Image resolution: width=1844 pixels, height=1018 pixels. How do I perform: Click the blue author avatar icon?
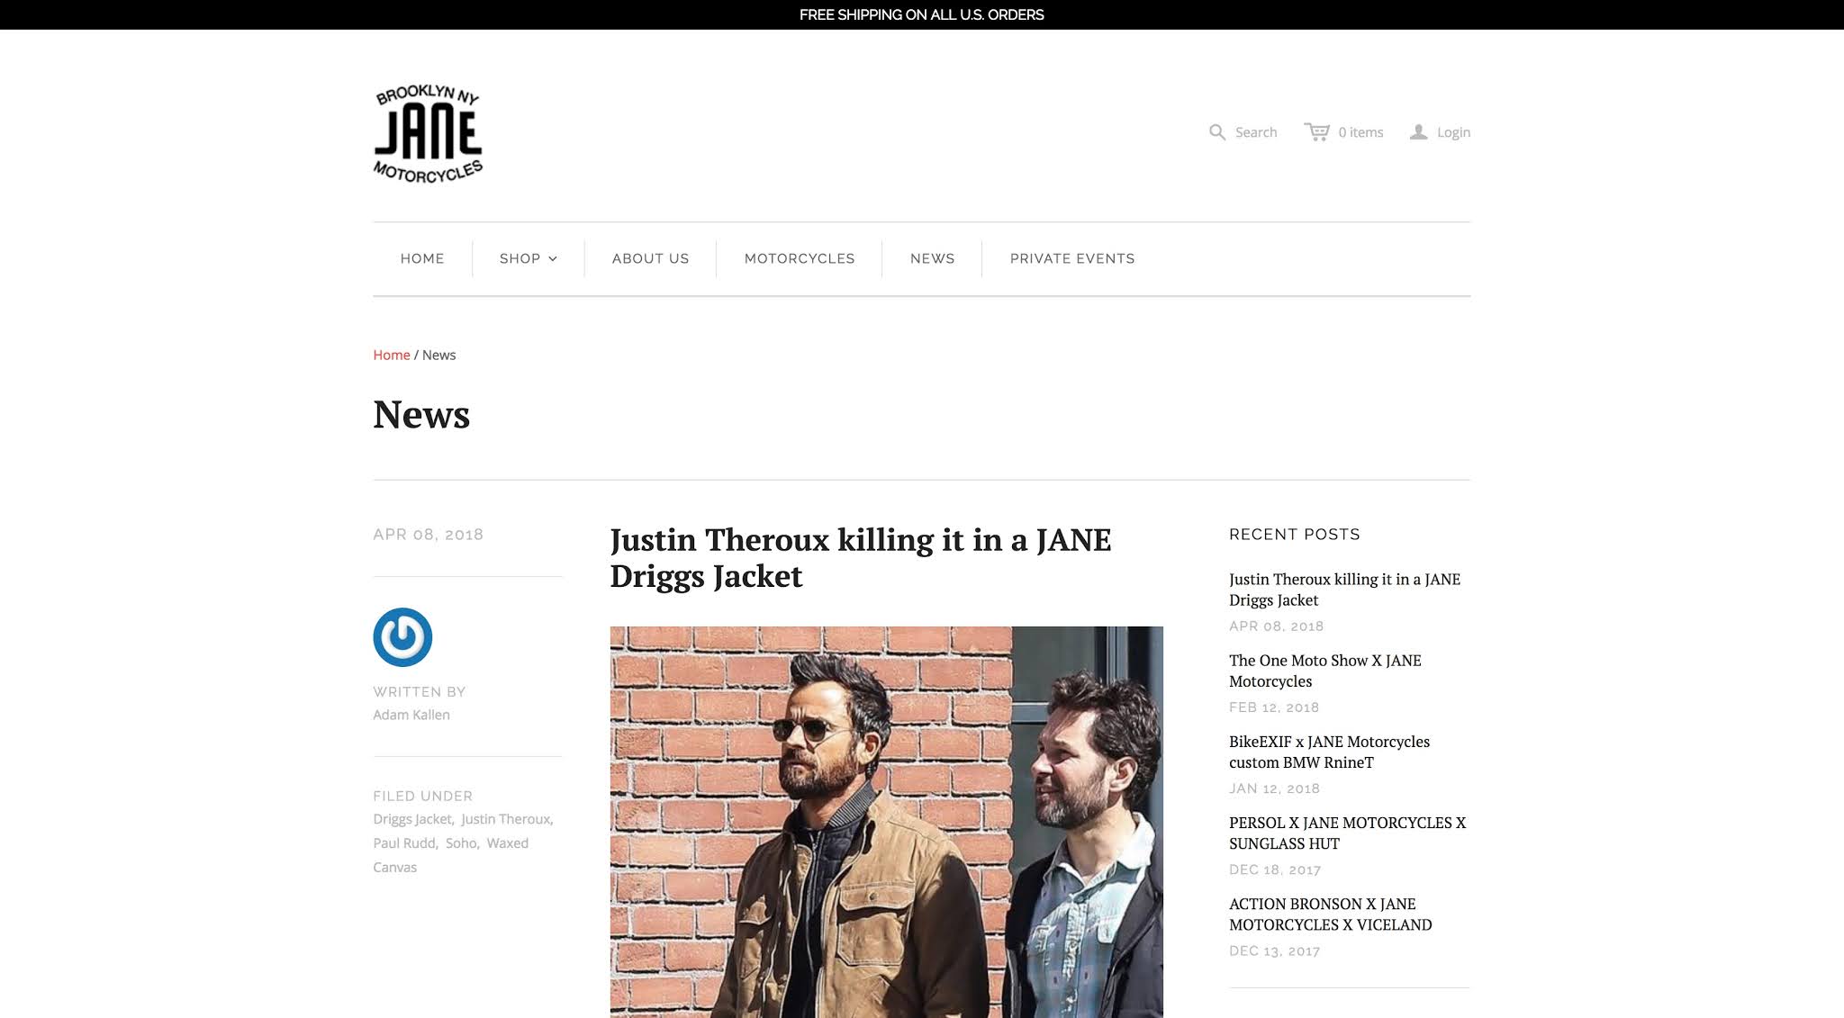[402, 637]
